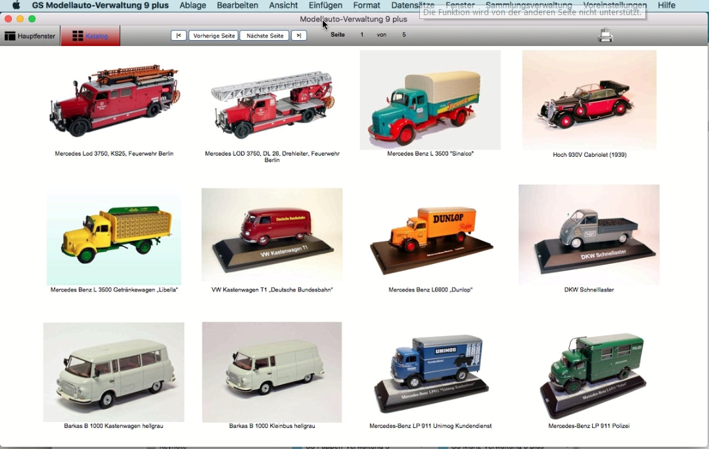This screenshot has width=709, height=449.
Task: Click the Vorherige Seite button
Action: point(214,35)
